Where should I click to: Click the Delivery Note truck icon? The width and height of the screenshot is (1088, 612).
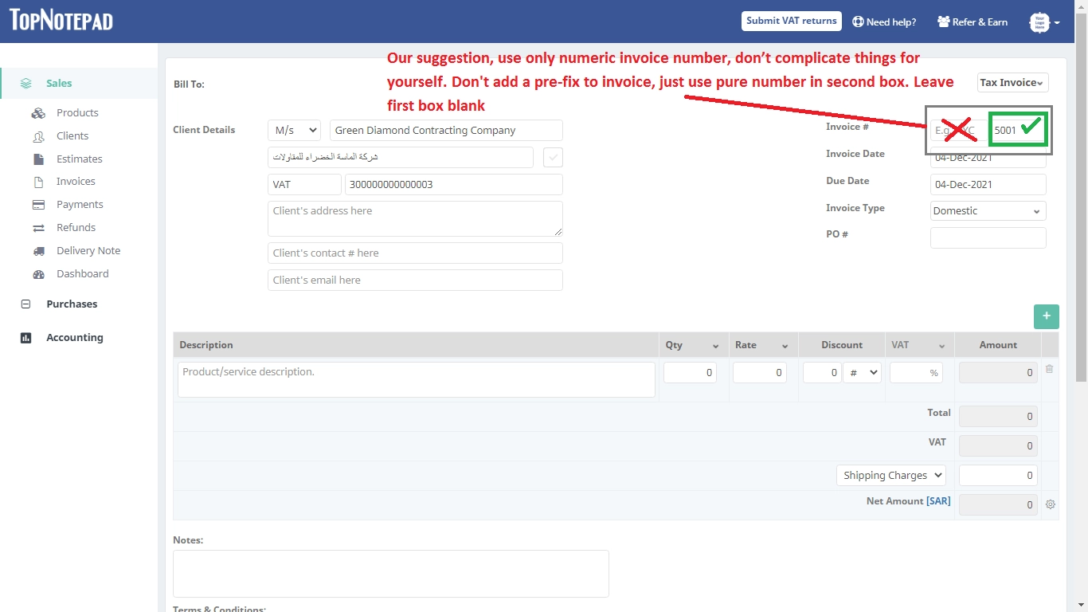38,251
